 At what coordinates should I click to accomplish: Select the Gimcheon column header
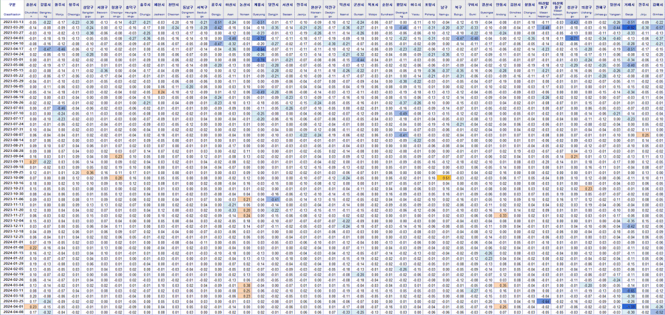point(515,10)
